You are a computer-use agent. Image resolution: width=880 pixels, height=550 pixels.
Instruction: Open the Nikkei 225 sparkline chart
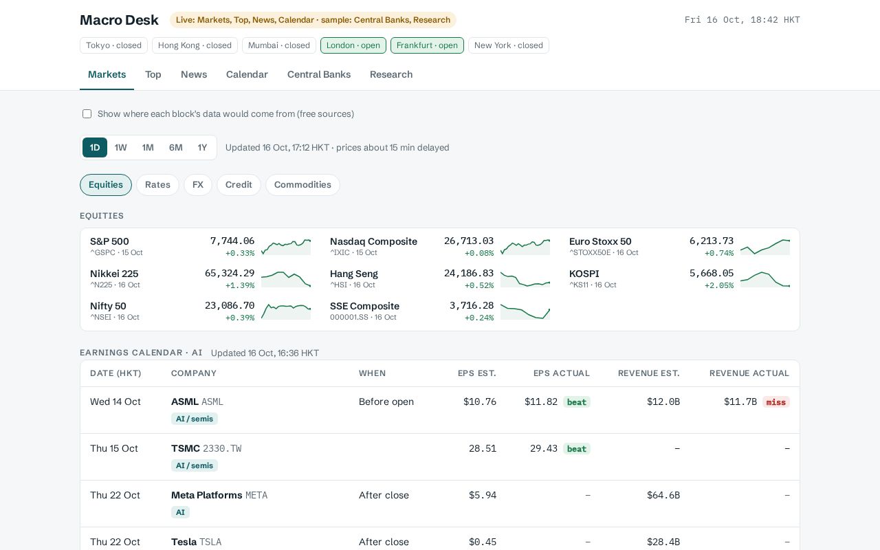pos(286,279)
